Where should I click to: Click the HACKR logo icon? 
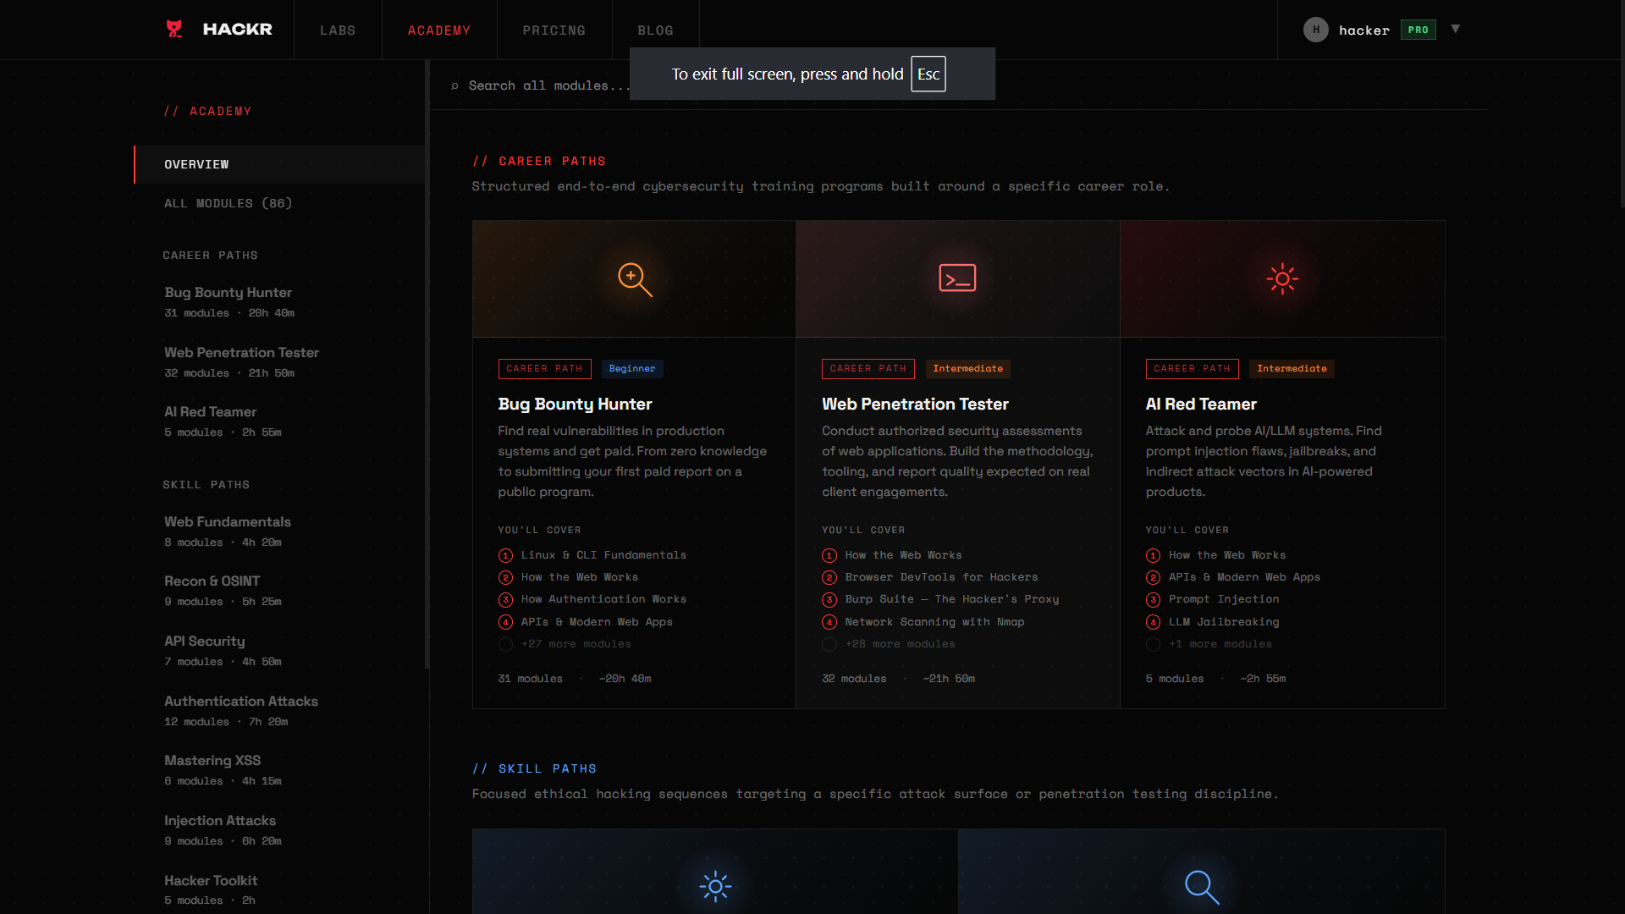click(174, 30)
